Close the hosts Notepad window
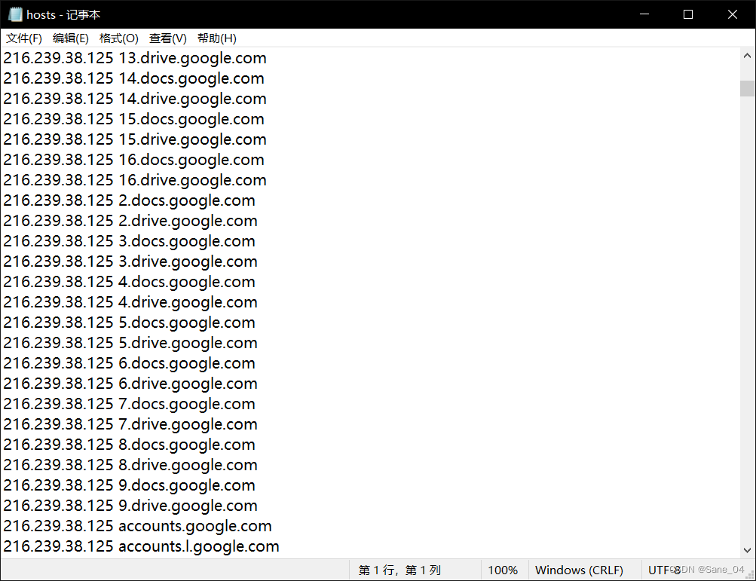The height and width of the screenshot is (581, 756). pos(733,14)
